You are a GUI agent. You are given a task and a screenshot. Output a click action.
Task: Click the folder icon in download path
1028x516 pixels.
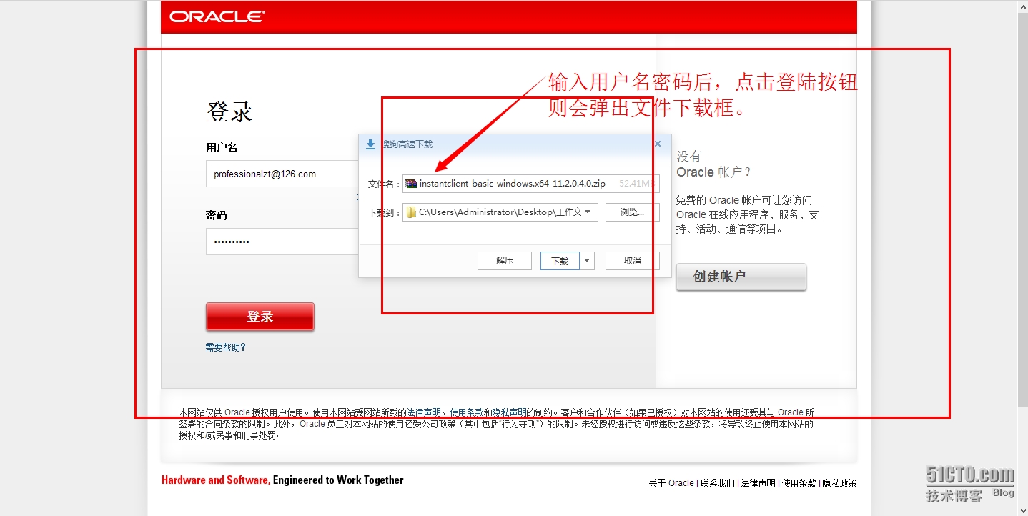pos(411,212)
